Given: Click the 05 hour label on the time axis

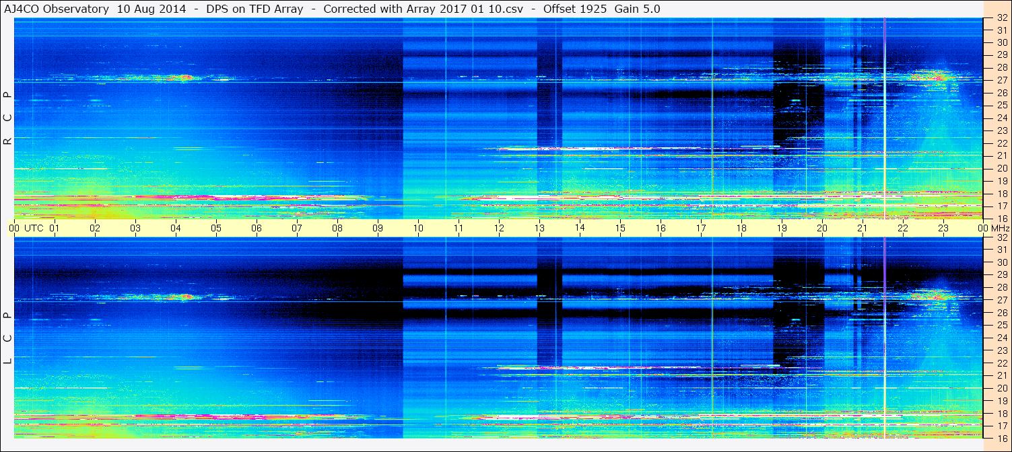Looking at the screenshot, I should coord(216,228).
